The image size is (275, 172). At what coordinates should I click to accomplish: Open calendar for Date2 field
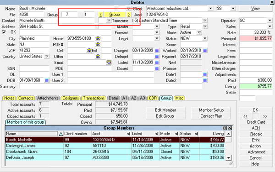(205, 80)
